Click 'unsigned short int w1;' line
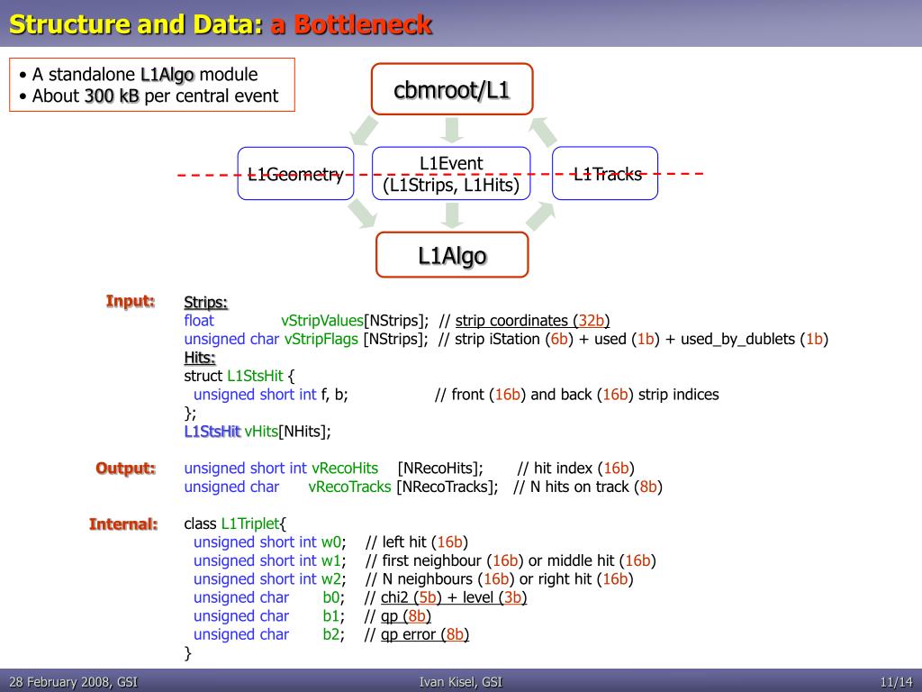Viewport: 922px width, 692px height. 270,560
